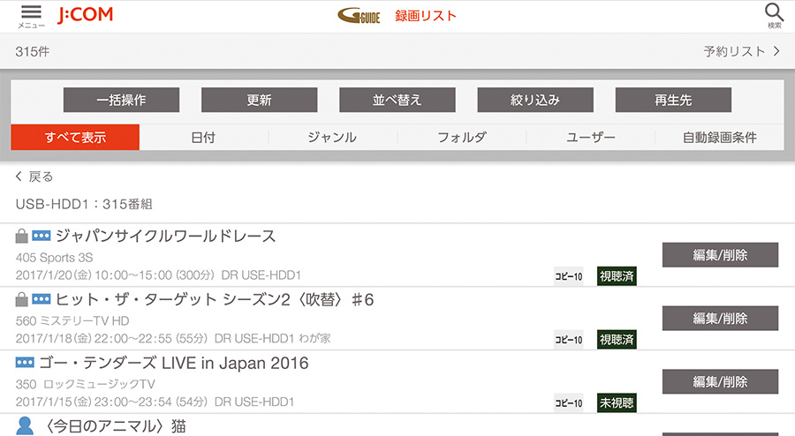Click user icon beside 今日のアニマル

[x=25, y=426]
